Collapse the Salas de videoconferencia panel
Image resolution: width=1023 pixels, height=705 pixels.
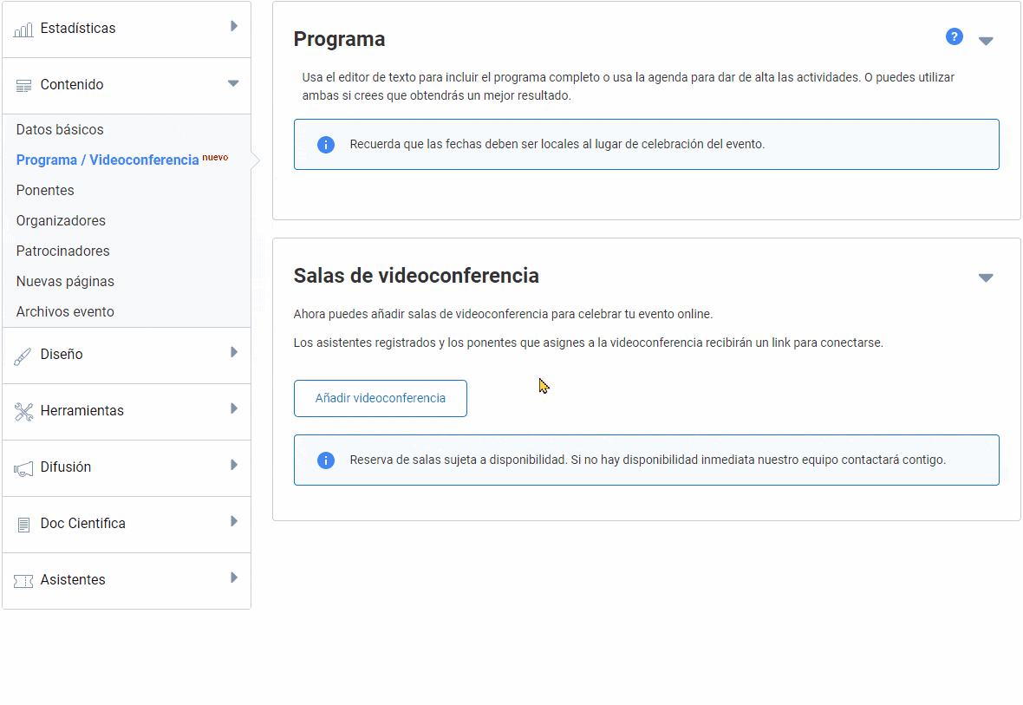(986, 277)
